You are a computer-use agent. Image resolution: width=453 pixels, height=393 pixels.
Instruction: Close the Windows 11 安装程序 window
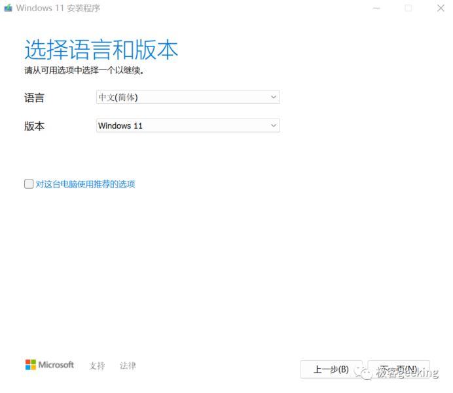pos(441,8)
